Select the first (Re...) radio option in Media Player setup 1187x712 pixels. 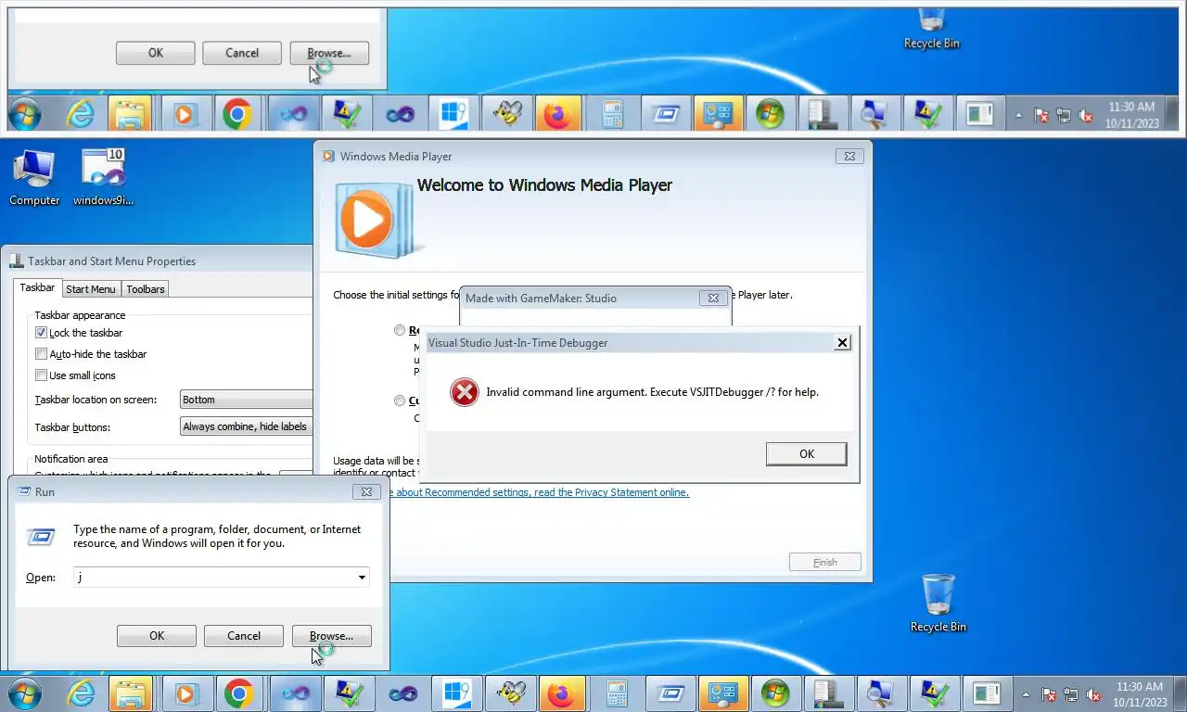400,330
